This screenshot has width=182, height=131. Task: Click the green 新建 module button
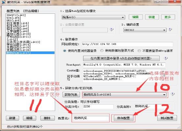click(x=152, y=17)
